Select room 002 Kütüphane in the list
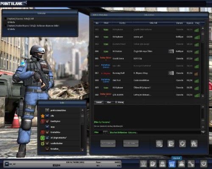Screen dimensions: 212x169 (x=147, y=37)
